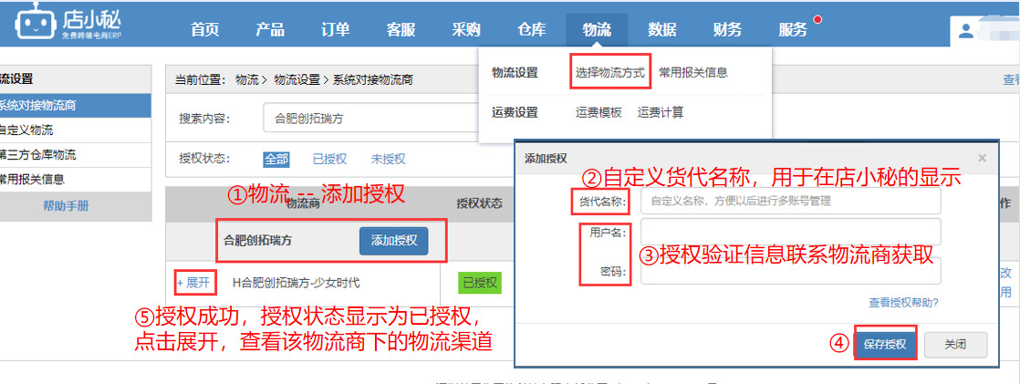Click the 添加授权 button
Screen dimensions: 1020x384
pyautogui.click(x=393, y=240)
